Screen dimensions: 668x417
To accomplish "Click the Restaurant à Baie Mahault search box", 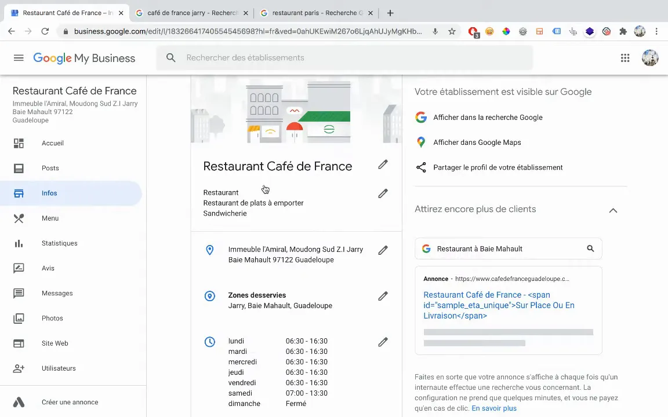I will coord(508,248).
